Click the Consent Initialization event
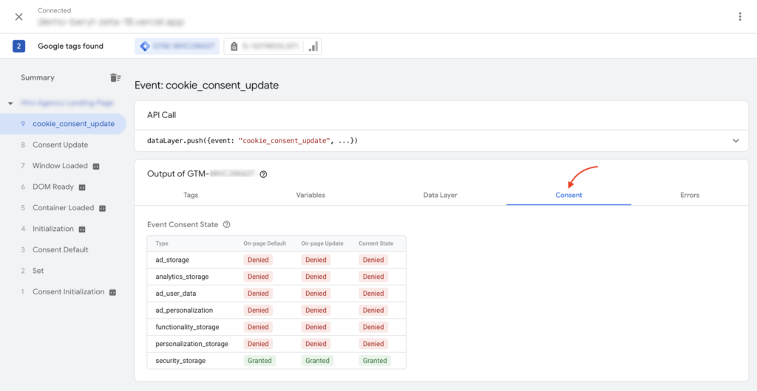The width and height of the screenshot is (757, 391). click(x=68, y=292)
